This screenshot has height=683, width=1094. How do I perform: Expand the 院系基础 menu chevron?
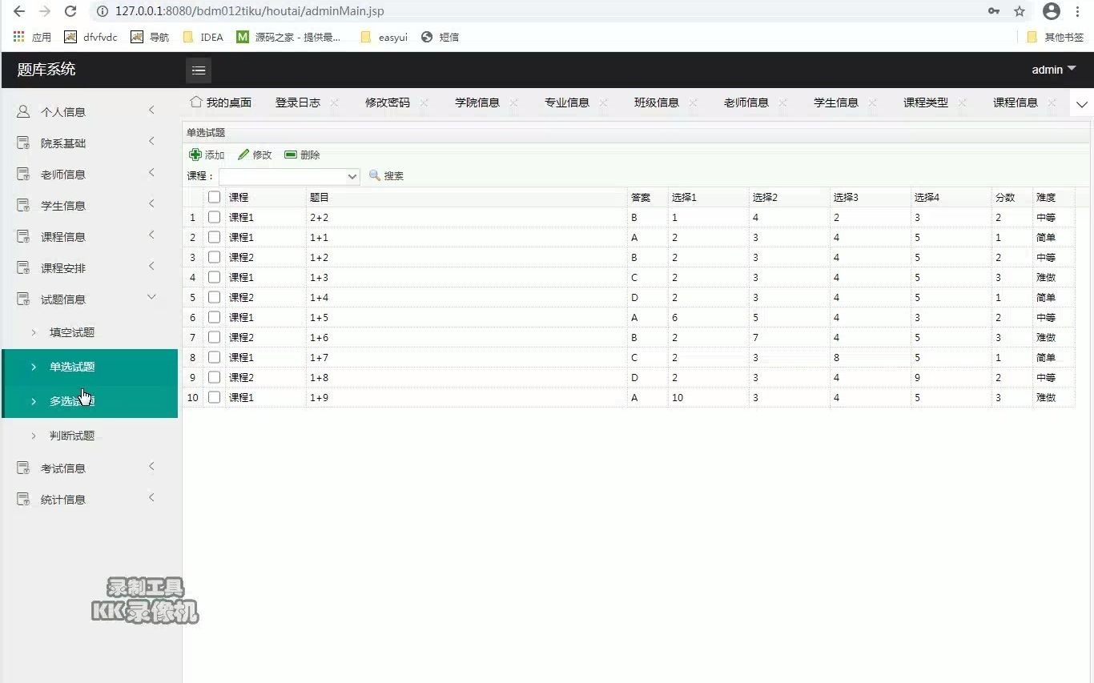coord(151,141)
